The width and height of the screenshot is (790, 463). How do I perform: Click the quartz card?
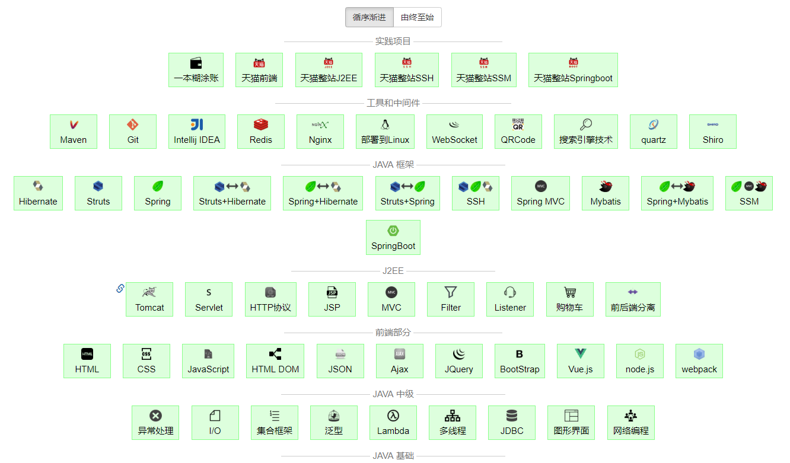[654, 132]
